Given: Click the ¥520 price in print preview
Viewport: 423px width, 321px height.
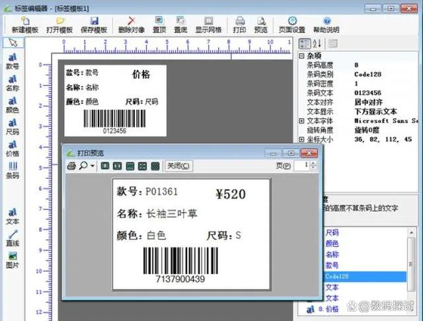Looking at the screenshot, I should [x=231, y=194].
